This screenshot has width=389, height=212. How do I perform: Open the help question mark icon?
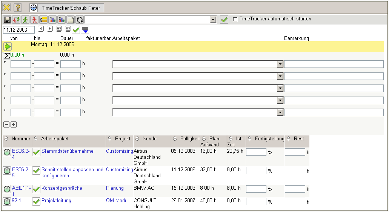(17, 8)
